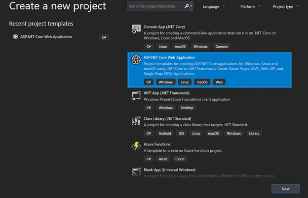Click the Android tag under Class Library
The image size is (308, 198).
click(165, 133)
